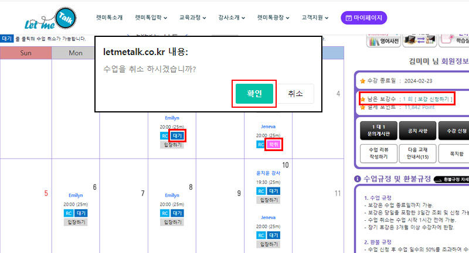The width and height of the screenshot is (469, 253).
Task: Confirm cancellation with the 확인 button
Action: 254,93
